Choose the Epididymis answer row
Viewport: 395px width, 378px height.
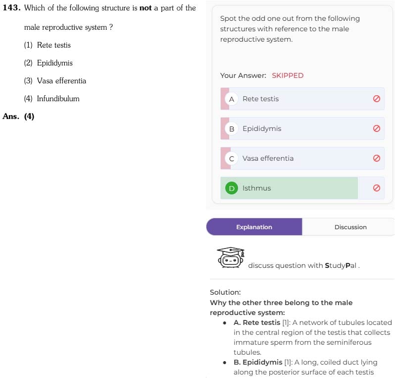pyautogui.click(x=302, y=128)
